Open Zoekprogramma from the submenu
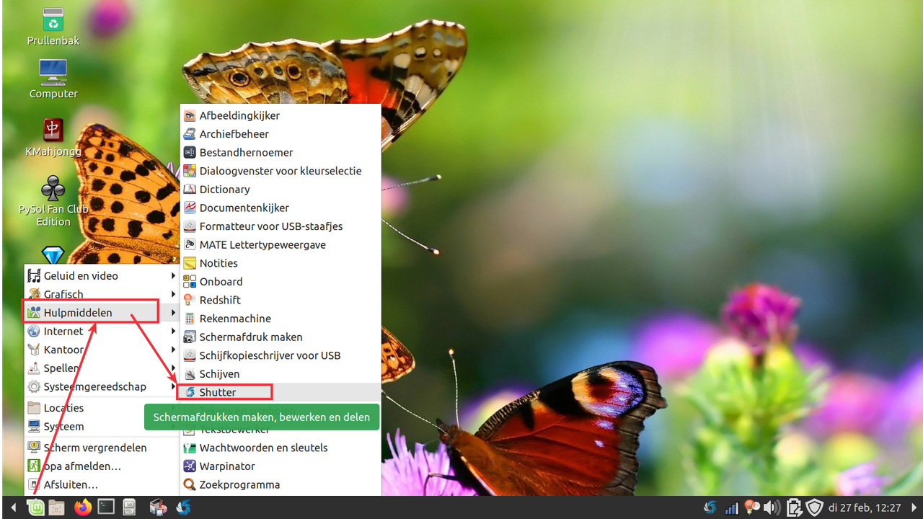The width and height of the screenshot is (923, 519). [281, 484]
